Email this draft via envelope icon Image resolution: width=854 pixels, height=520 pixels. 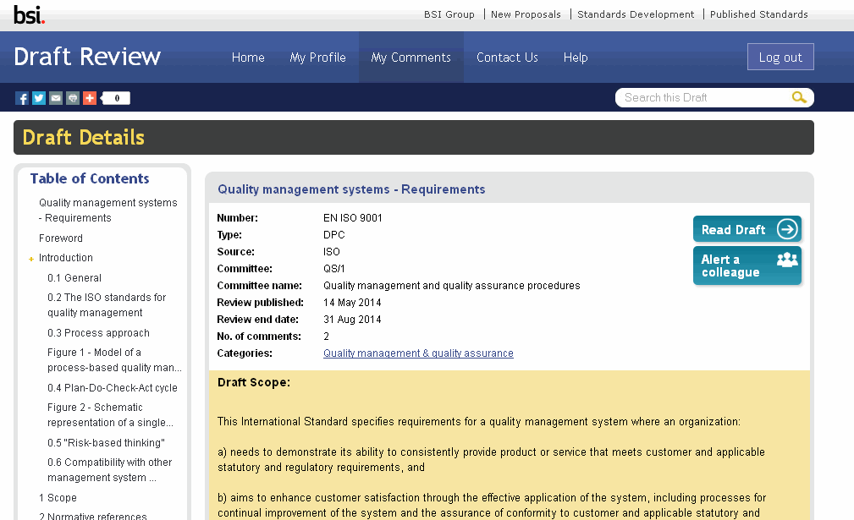56,98
